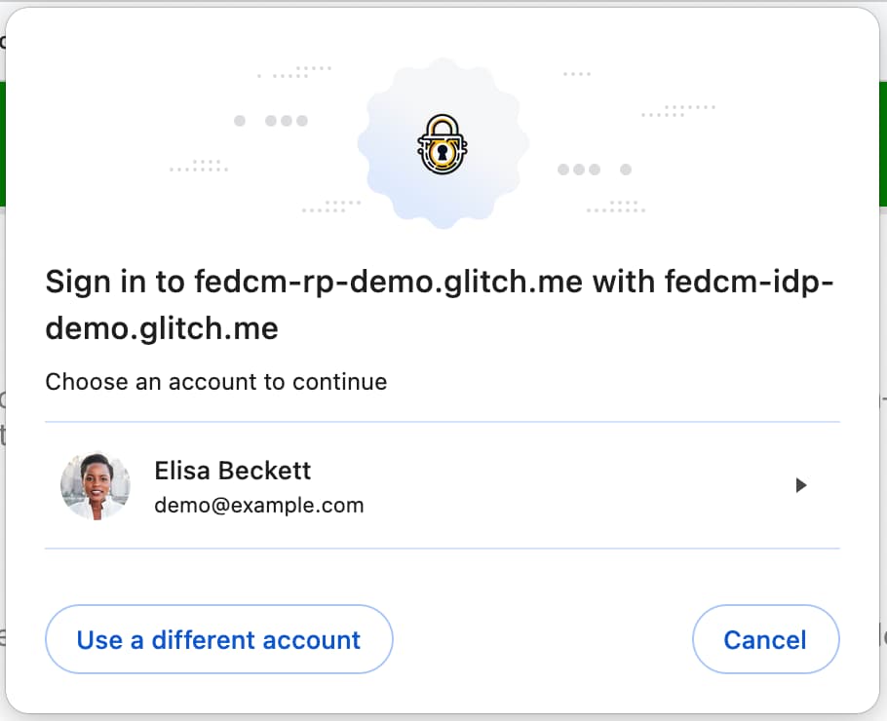Click the three gray dots left of the padlock
Viewport: 887px width, 721px height.
click(x=287, y=121)
